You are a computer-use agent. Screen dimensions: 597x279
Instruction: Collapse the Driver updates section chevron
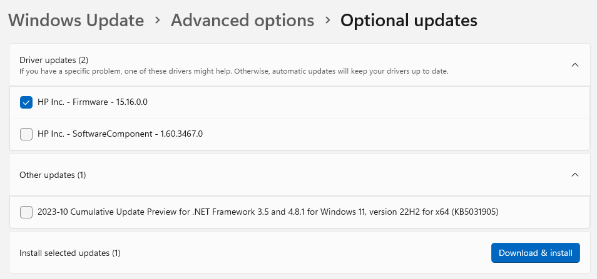coord(575,65)
